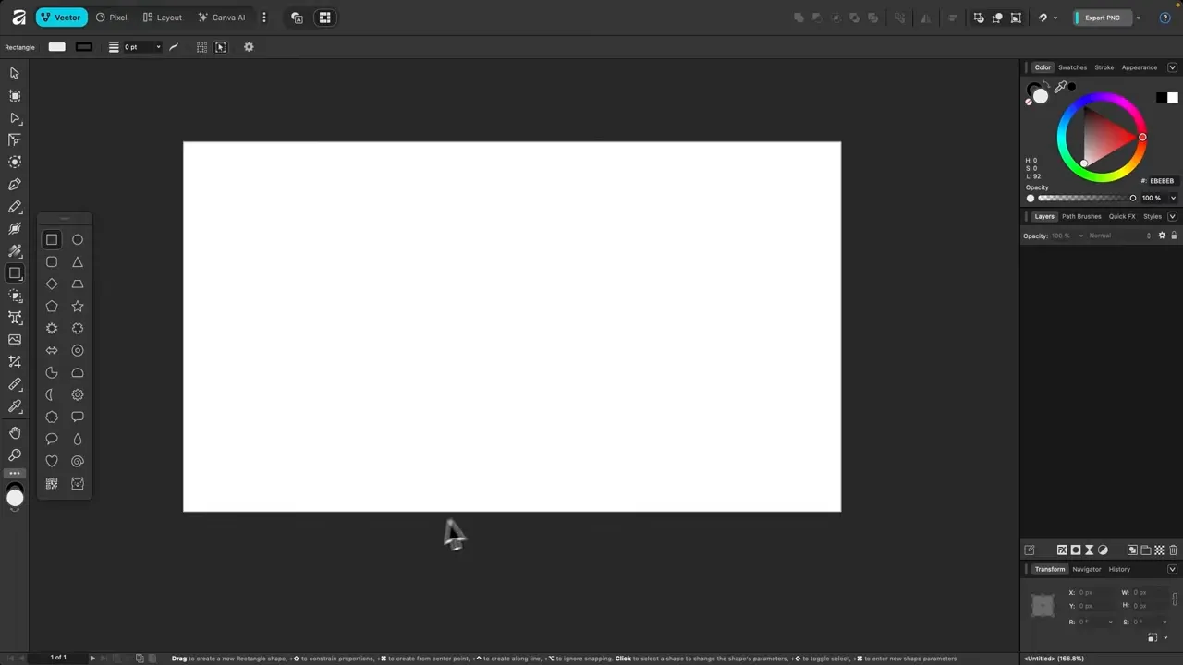Lock the current layer with the padlock icon
1183x665 pixels.
tap(1175, 236)
